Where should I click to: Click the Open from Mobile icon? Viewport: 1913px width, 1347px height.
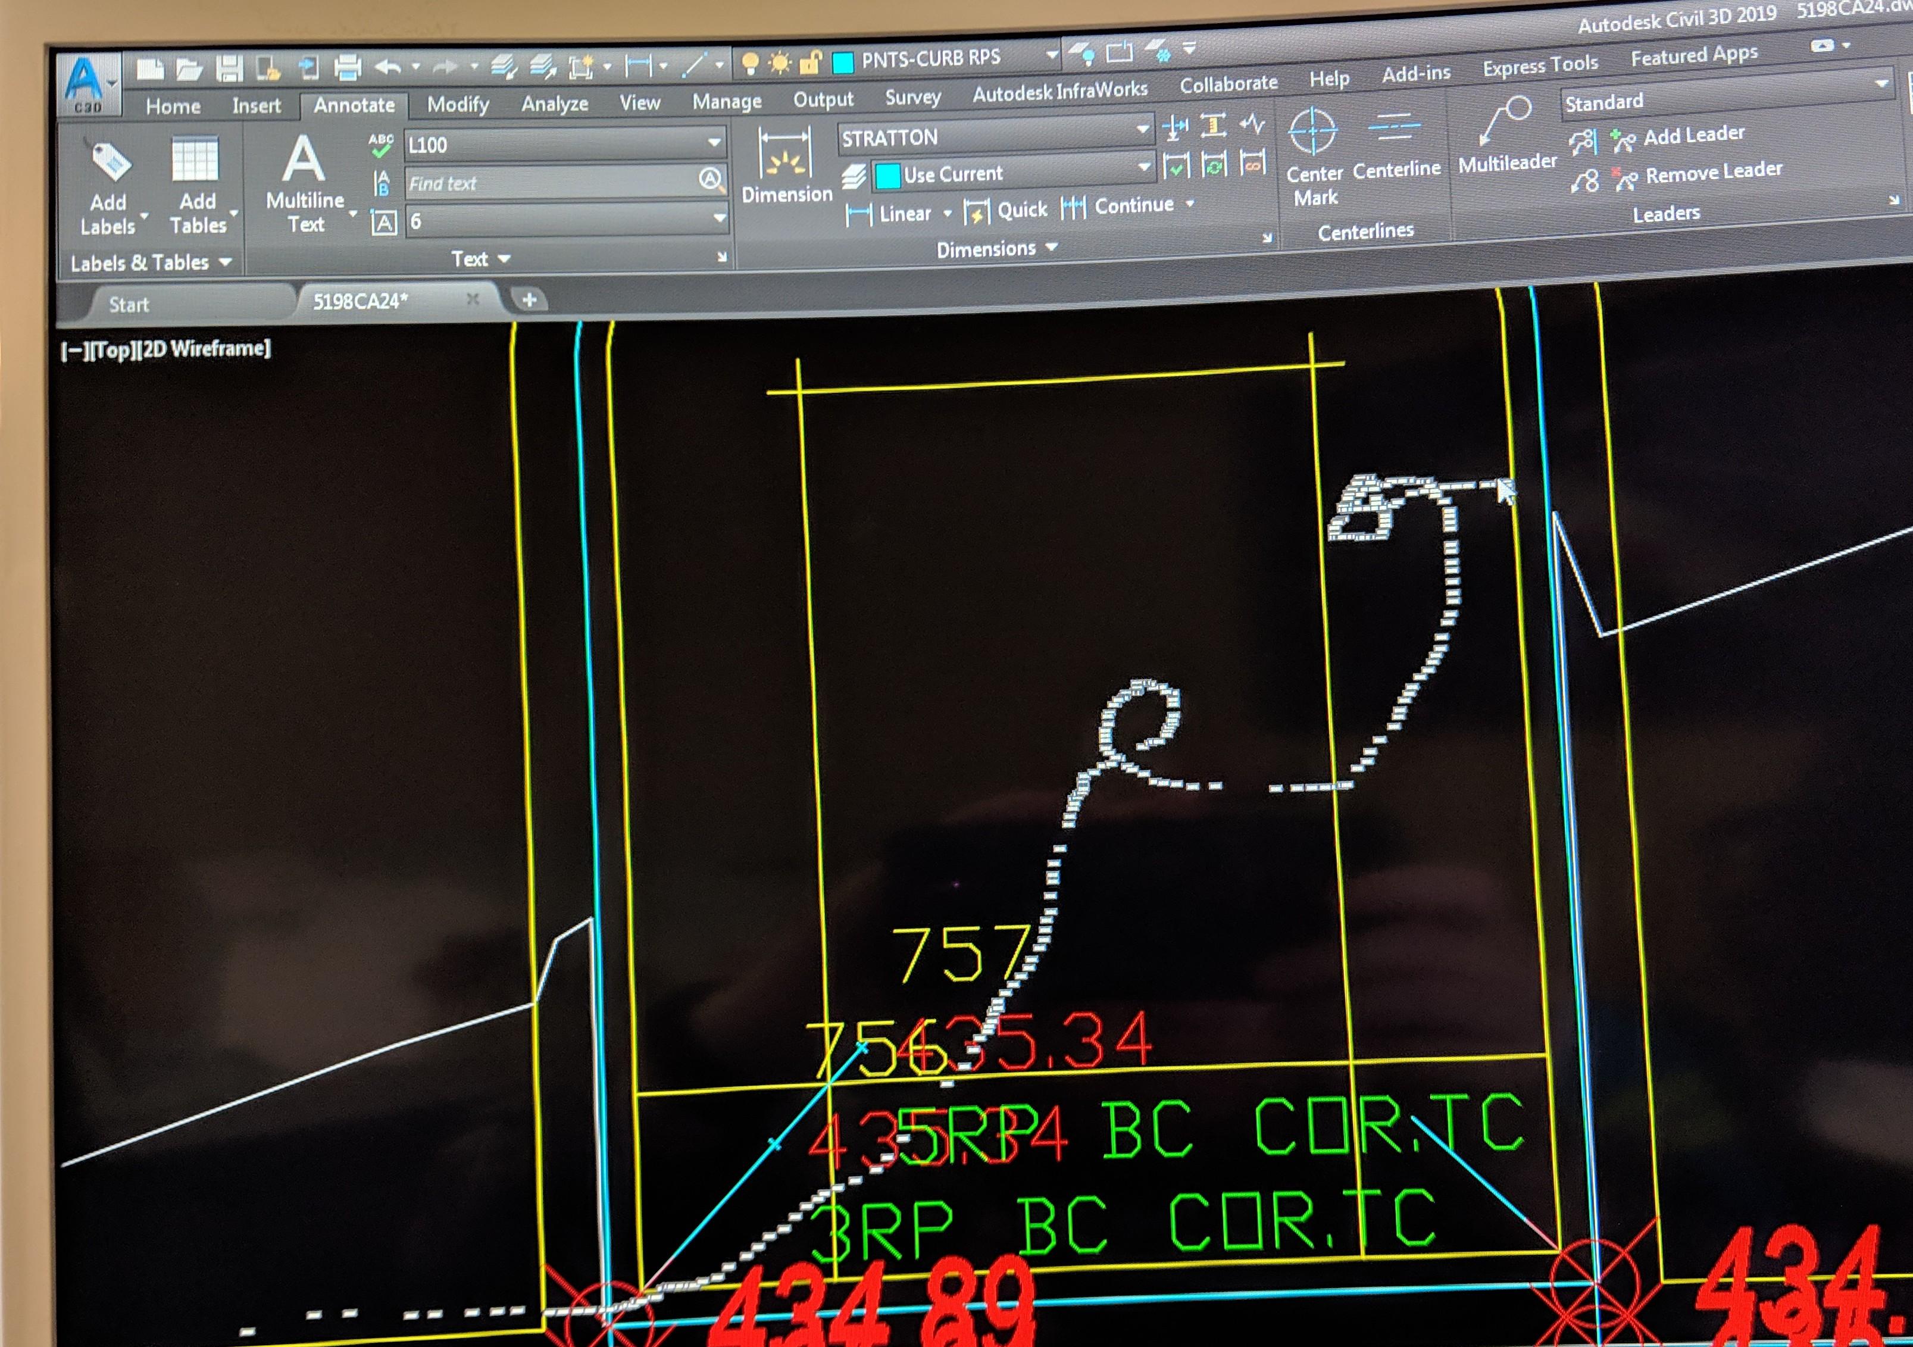click(x=308, y=67)
